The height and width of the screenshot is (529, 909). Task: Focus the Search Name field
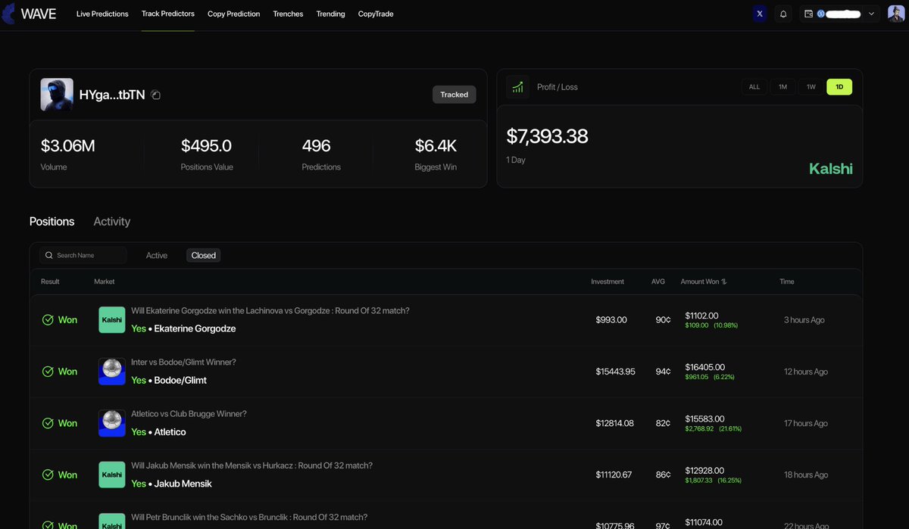(x=83, y=255)
